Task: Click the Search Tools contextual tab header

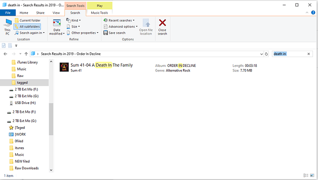Action: (76, 6)
